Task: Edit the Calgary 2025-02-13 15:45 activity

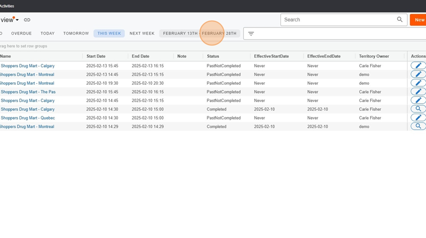Action: click(x=418, y=65)
